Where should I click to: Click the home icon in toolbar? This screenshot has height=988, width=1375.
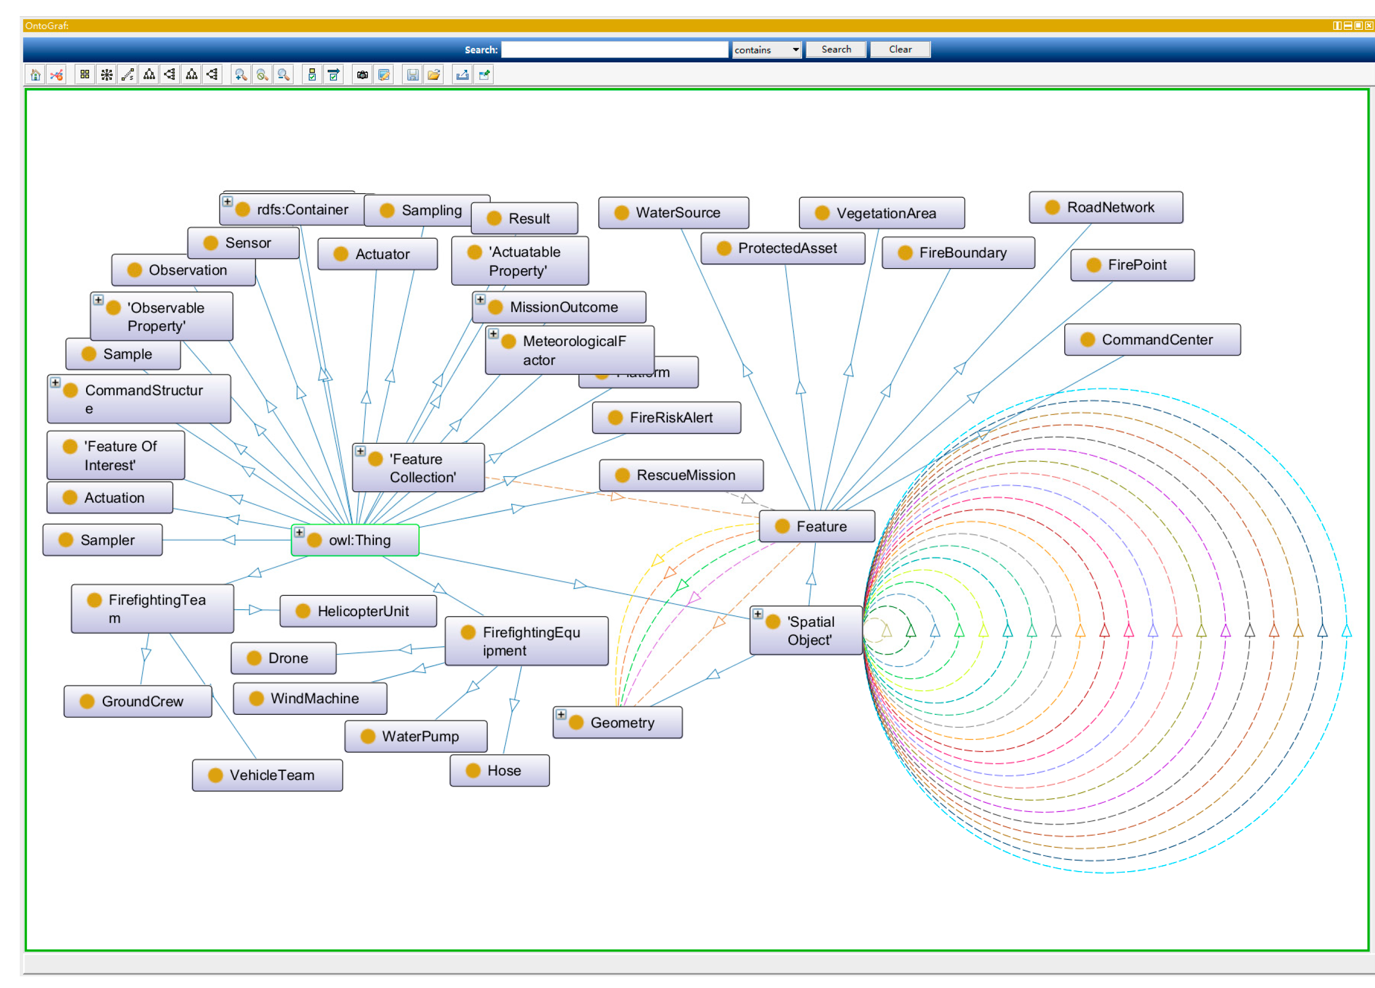click(x=35, y=74)
